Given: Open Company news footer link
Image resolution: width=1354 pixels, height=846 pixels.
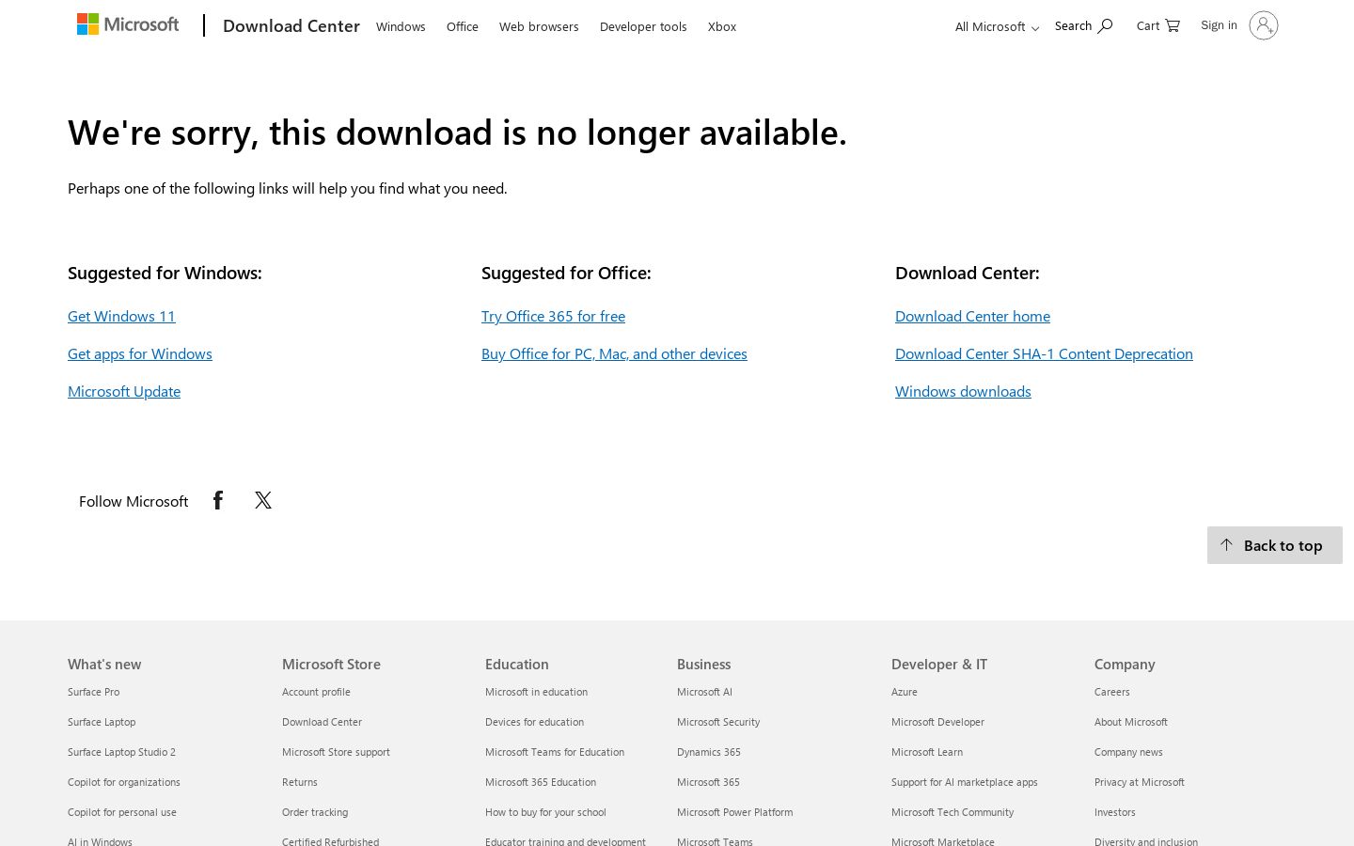Looking at the screenshot, I should tap(1128, 752).
